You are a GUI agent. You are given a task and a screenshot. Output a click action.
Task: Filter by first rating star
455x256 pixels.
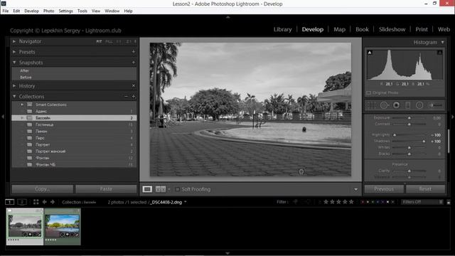(326, 202)
